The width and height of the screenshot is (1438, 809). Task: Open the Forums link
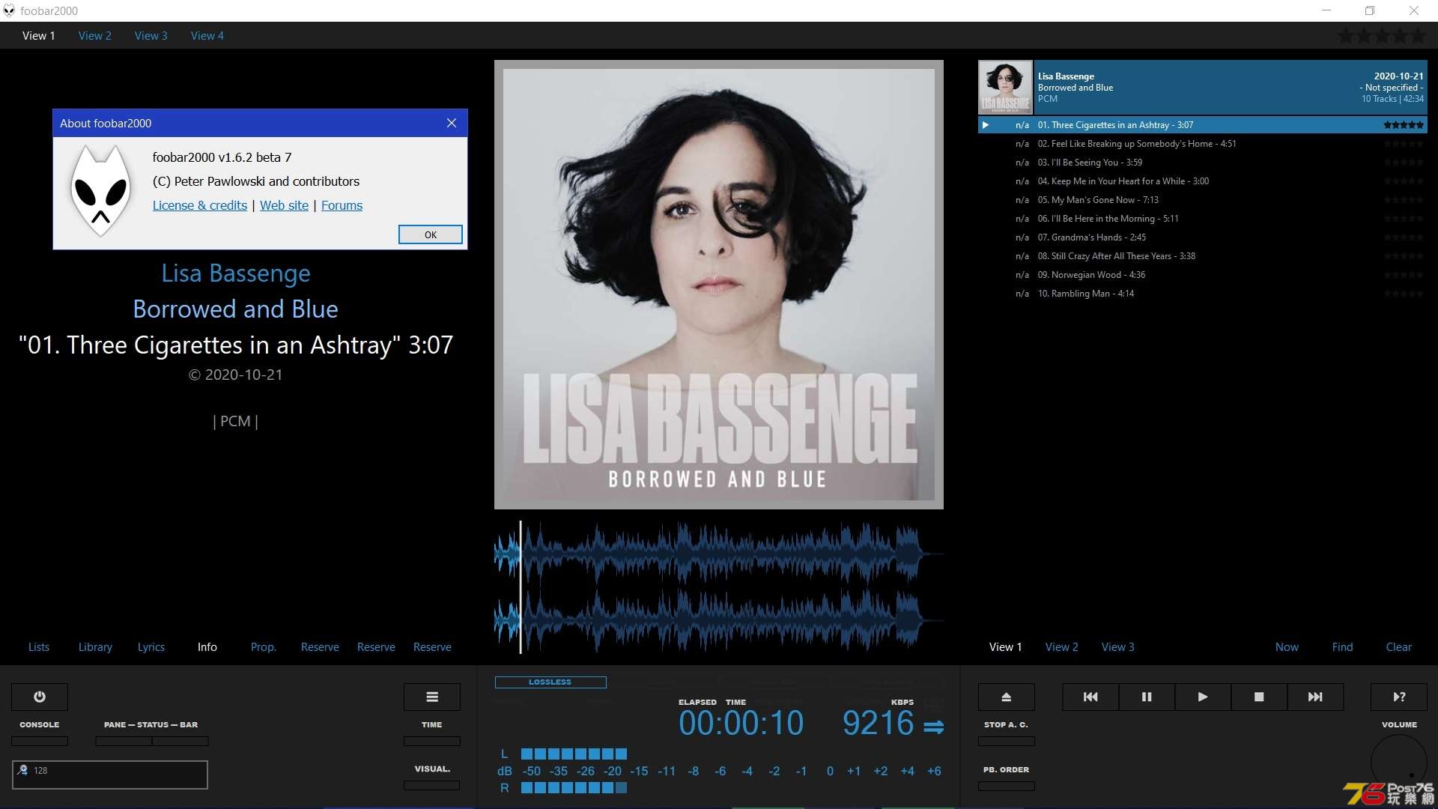342,205
